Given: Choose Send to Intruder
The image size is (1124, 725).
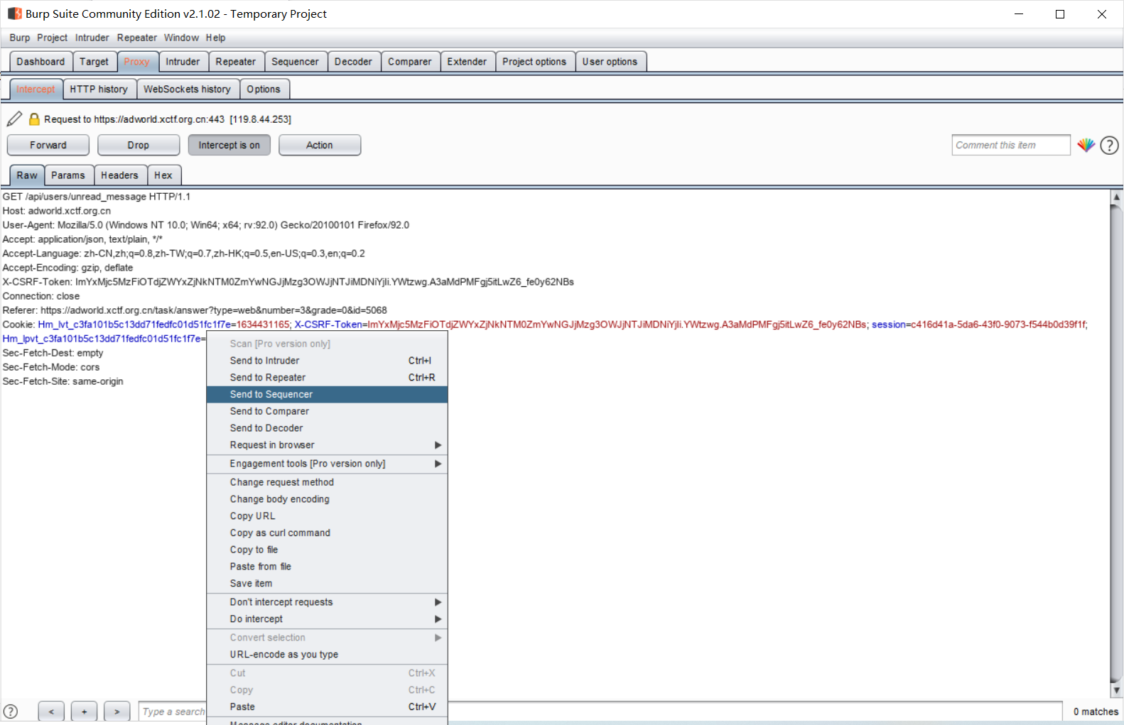Looking at the screenshot, I should coord(327,361).
